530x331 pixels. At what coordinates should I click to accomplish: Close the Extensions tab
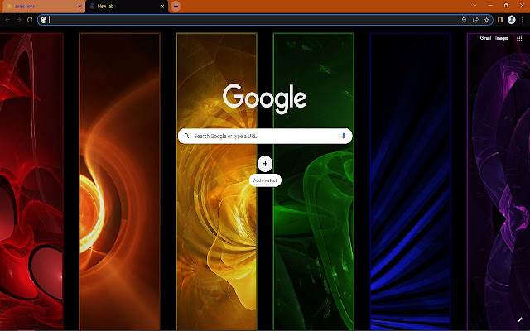coord(79,7)
